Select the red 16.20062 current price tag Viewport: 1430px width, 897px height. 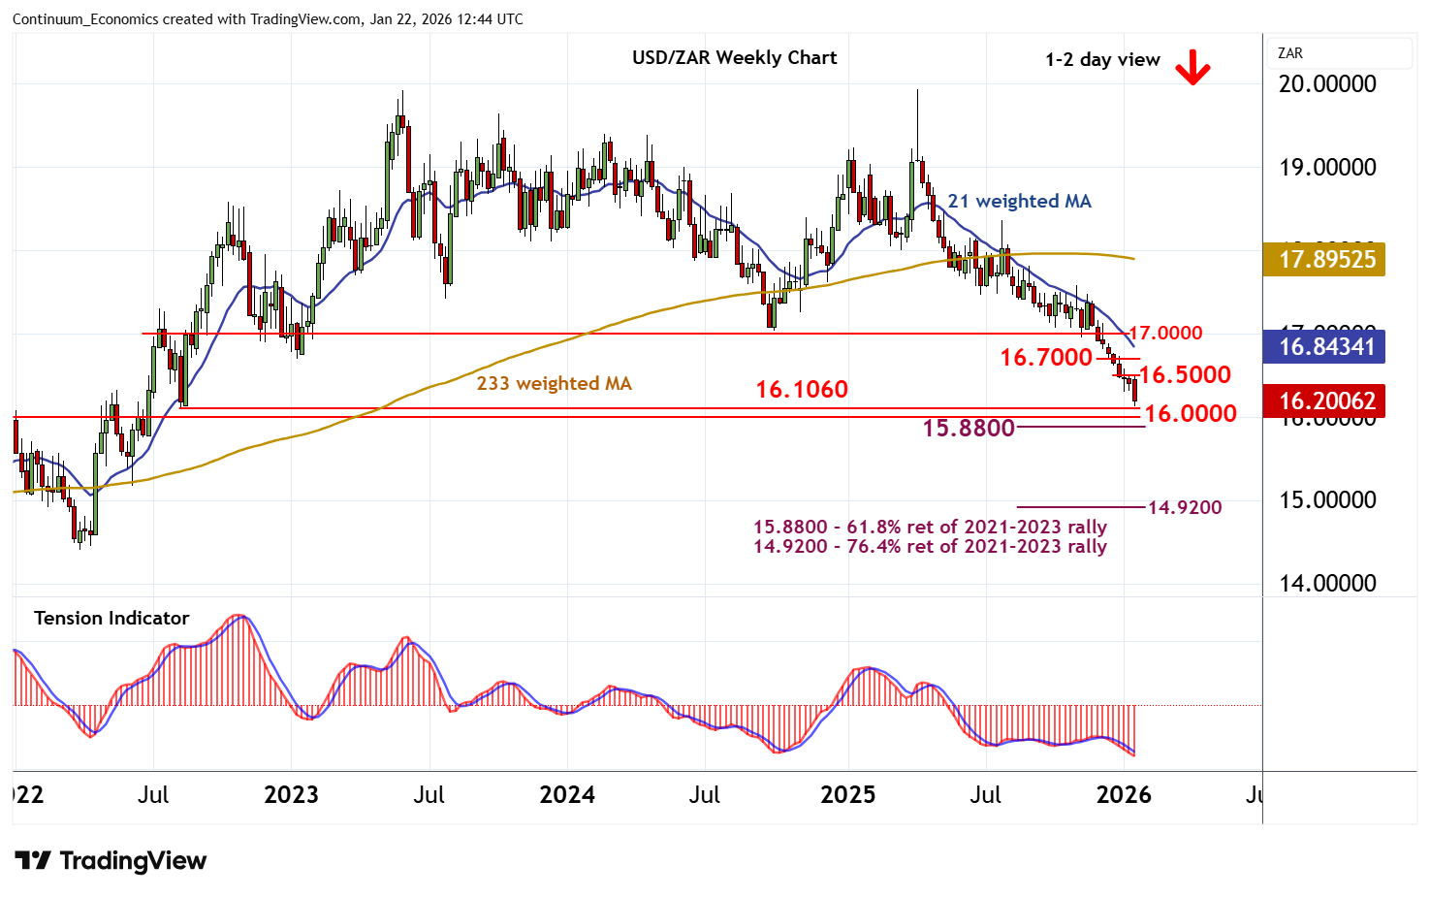tap(1325, 400)
